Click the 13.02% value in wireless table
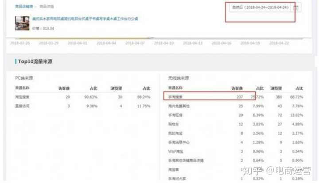 click(x=296, y=115)
